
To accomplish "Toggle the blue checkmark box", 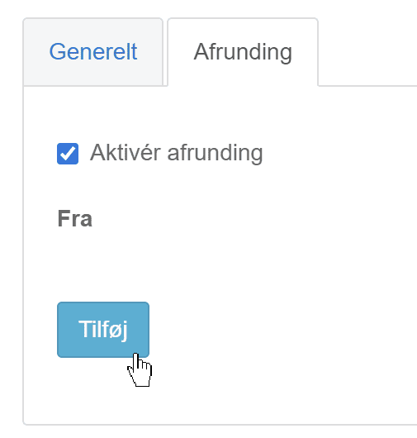I will coord(68,154).
